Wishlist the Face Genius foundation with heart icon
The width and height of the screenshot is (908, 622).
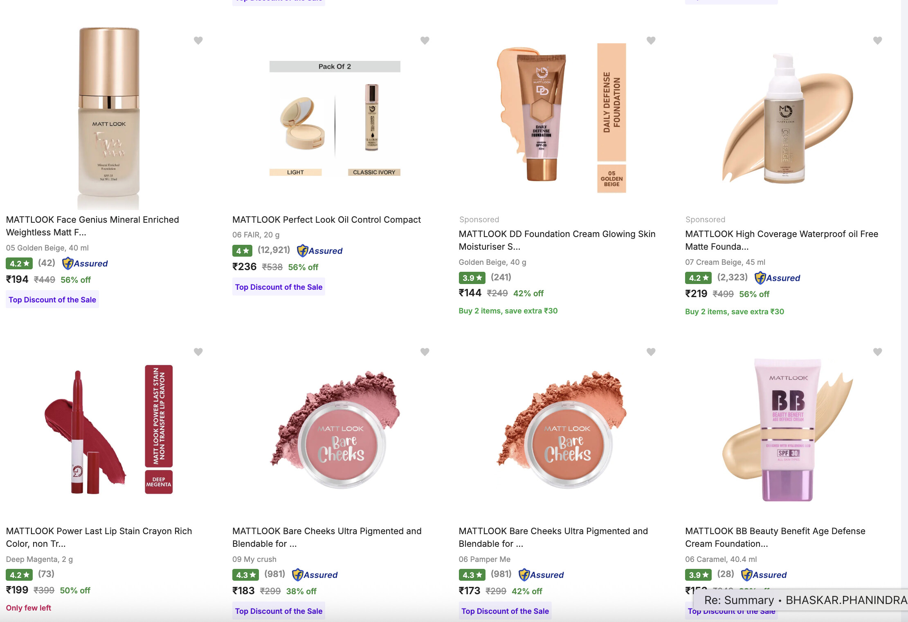[198, 40]
